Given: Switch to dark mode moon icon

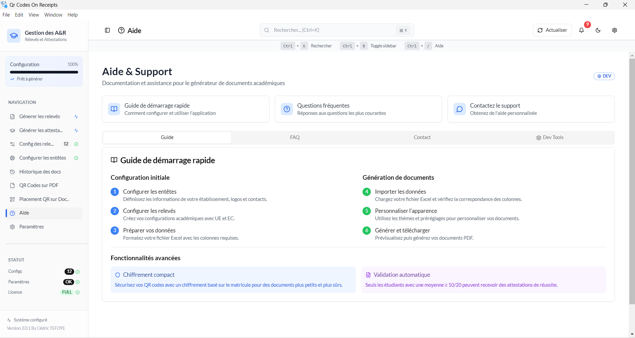Looking at the screenshot, I should point(598,30).
